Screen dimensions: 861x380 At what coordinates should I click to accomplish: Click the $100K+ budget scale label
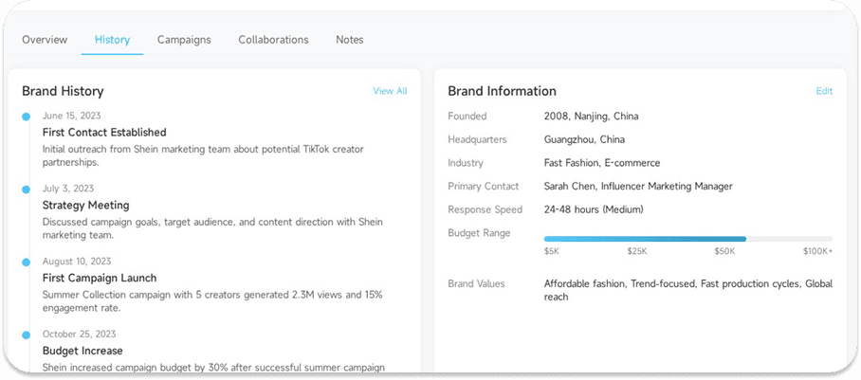817,252
